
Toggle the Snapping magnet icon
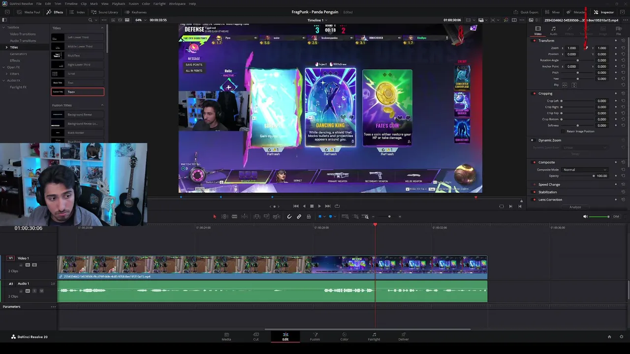[289, 217]
